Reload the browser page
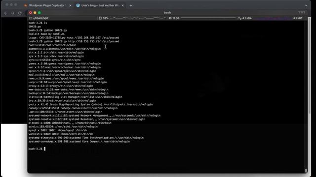 20,13
